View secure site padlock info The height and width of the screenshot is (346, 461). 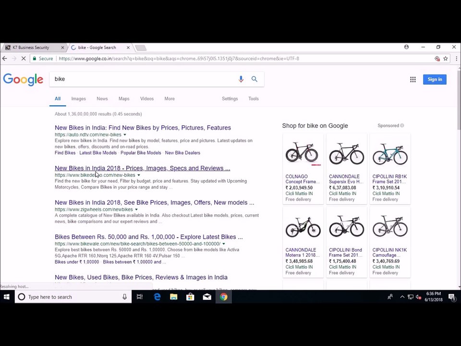(35, 59)
